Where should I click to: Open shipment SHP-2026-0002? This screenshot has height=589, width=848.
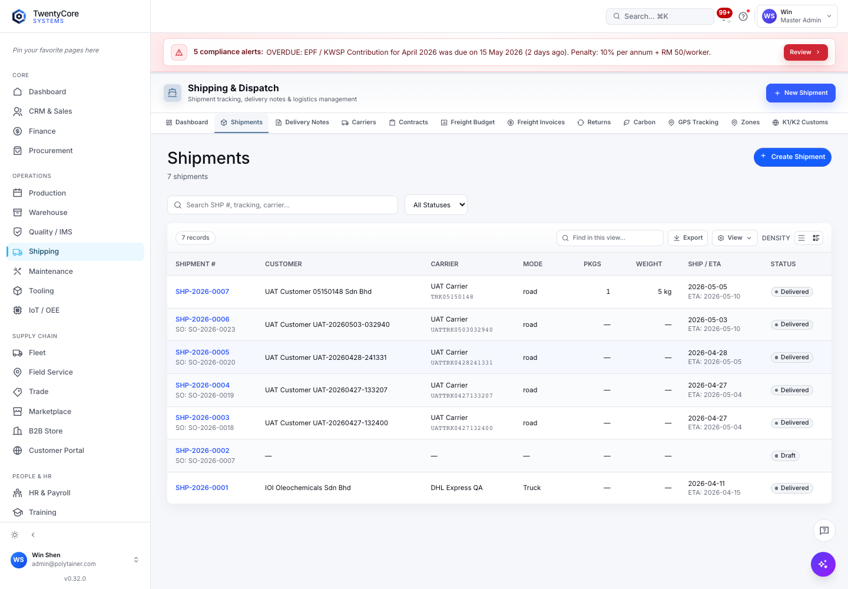(203, 451)
